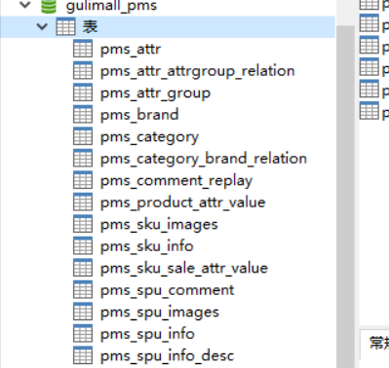The width and height of the screenshot is (389, 368).
Task: Click the pms_spu_info_desc table icon
Action: [83, 355]
